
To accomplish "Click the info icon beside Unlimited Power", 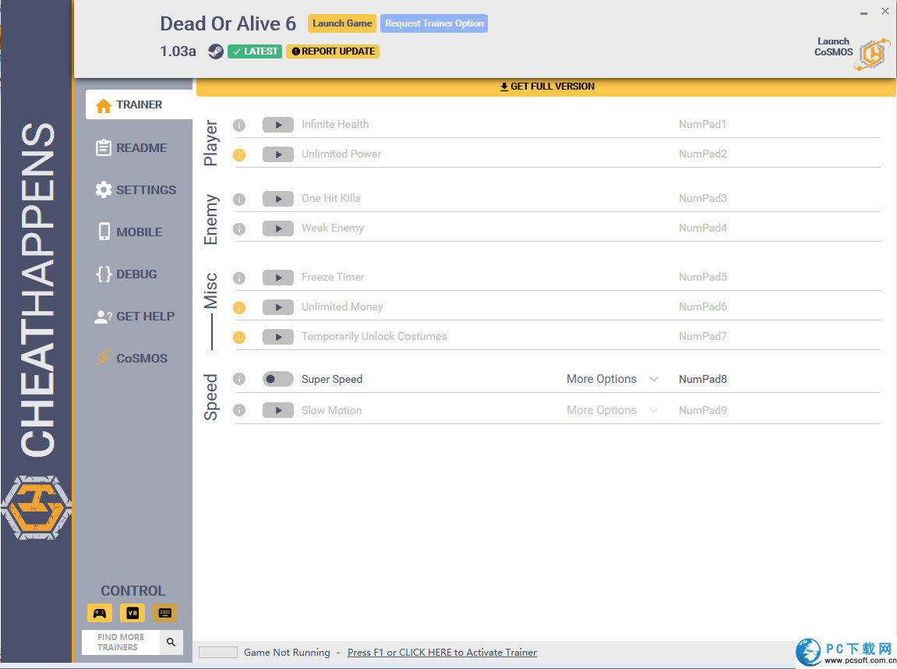I will [239, 154].
